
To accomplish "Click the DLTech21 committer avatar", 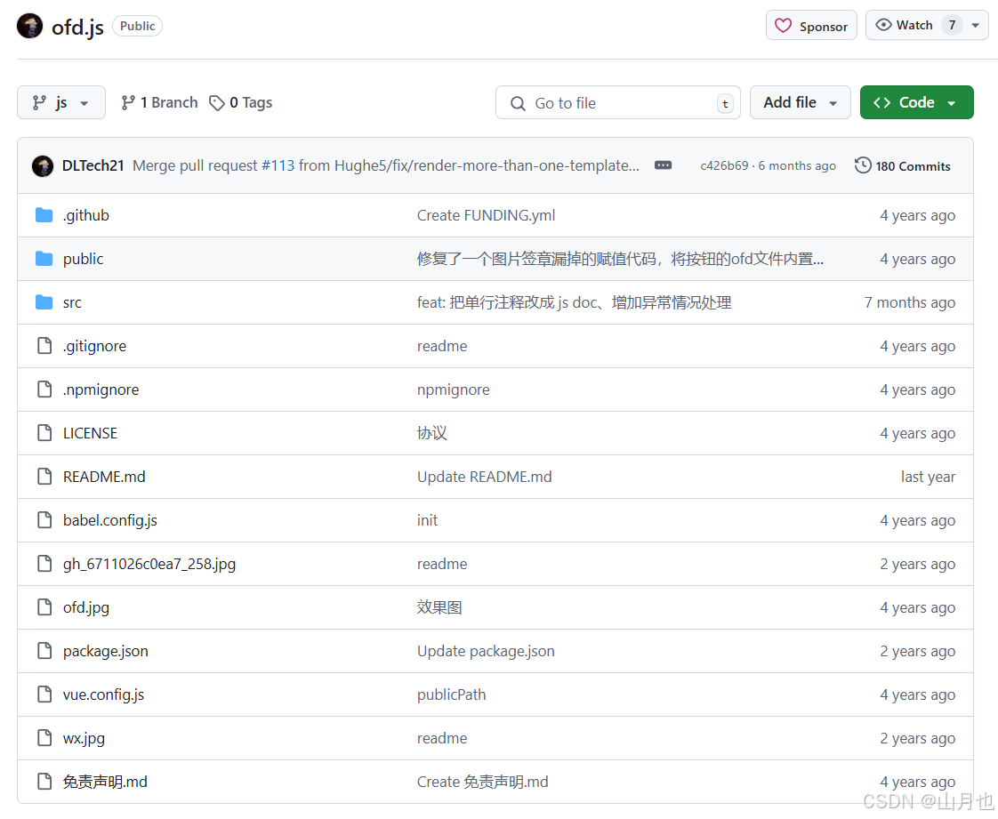I will [43, 166].
